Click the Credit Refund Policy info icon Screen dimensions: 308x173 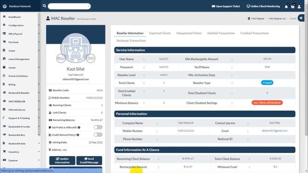[x=78, y=135]
